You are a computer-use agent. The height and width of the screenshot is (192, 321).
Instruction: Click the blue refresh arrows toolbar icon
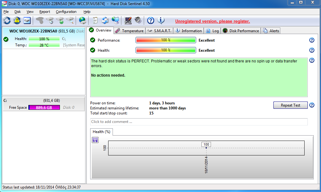pos(7,20)
